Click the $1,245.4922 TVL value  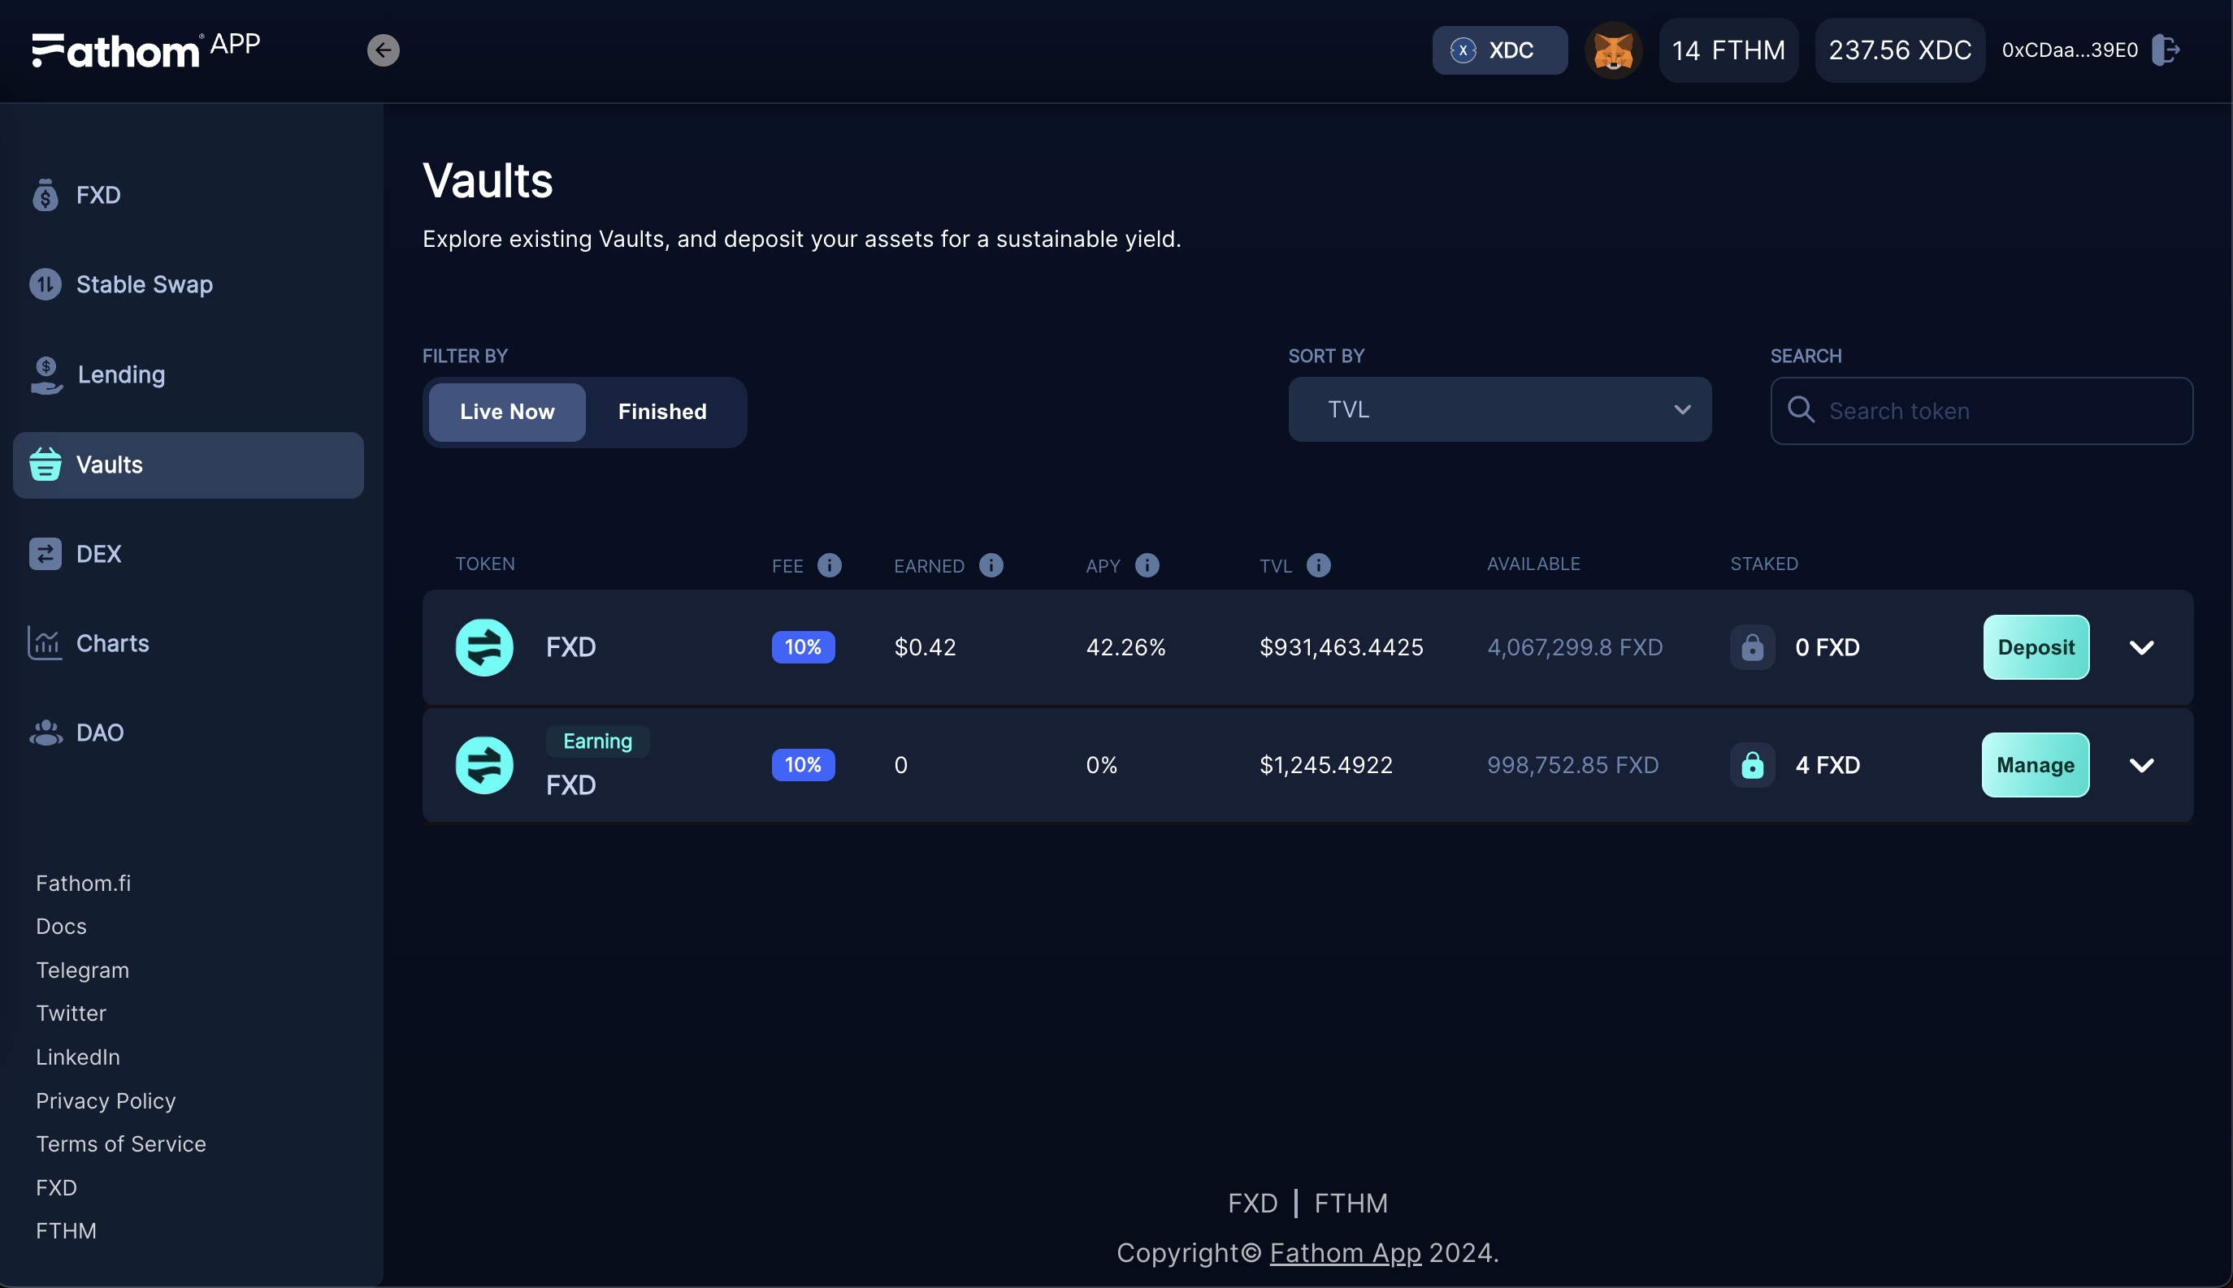click(x=1326, y=765)
